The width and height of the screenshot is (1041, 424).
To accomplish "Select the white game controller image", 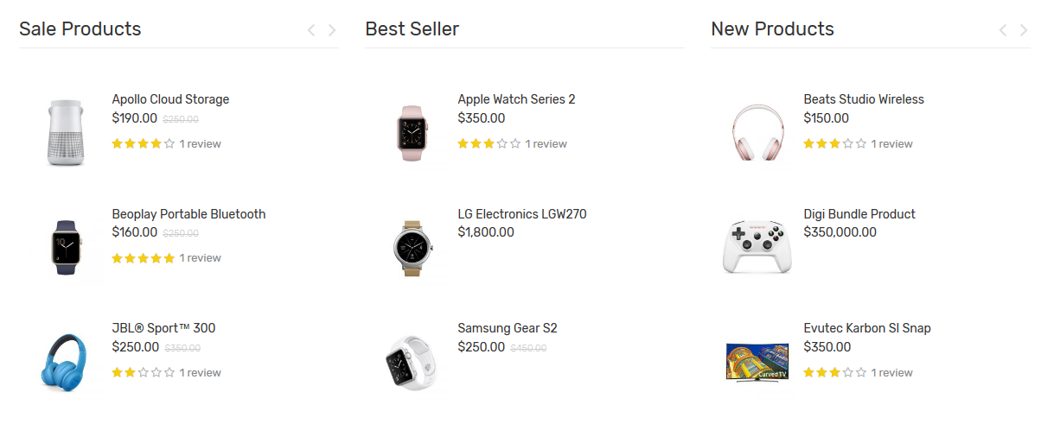I will point(757,247).
